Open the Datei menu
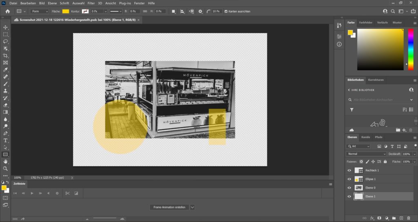The width and height of the screenshot is (418, 222). pos(13,3)
